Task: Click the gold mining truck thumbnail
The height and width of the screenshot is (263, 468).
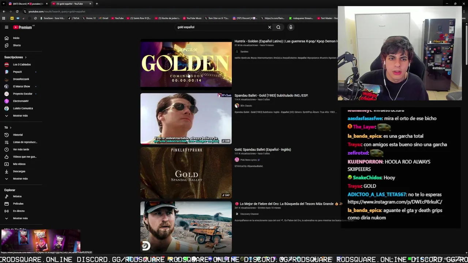Action: tap(186, 227)
